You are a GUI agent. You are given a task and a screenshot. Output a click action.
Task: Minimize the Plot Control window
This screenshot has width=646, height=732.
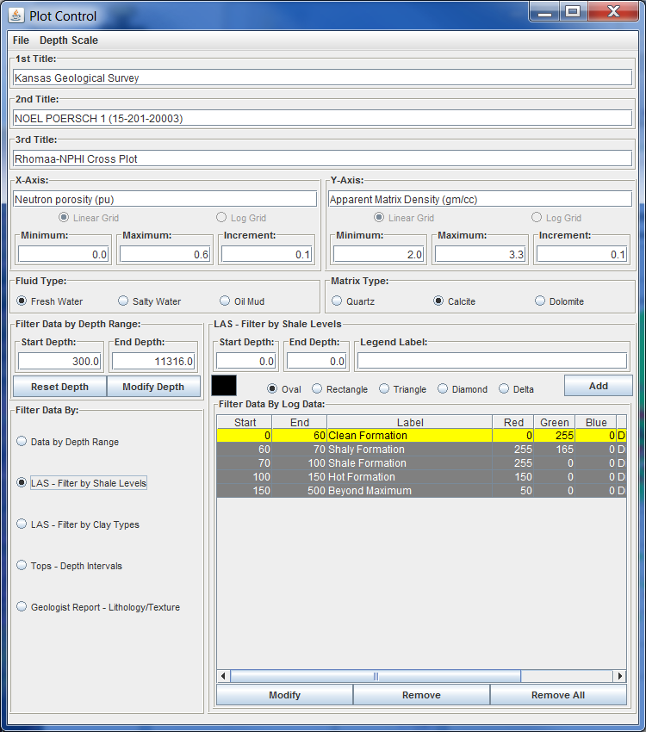pos(544,12)
